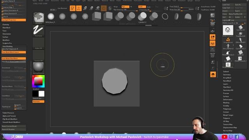Image resolution: width=249 pixels, height=140 pixels.
Task: Toggle the Zadd button
Action: pos(142,7)
